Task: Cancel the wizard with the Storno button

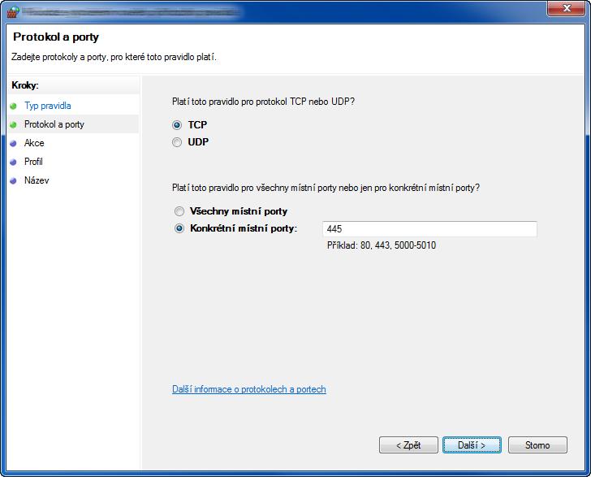Action: (537, 445)
